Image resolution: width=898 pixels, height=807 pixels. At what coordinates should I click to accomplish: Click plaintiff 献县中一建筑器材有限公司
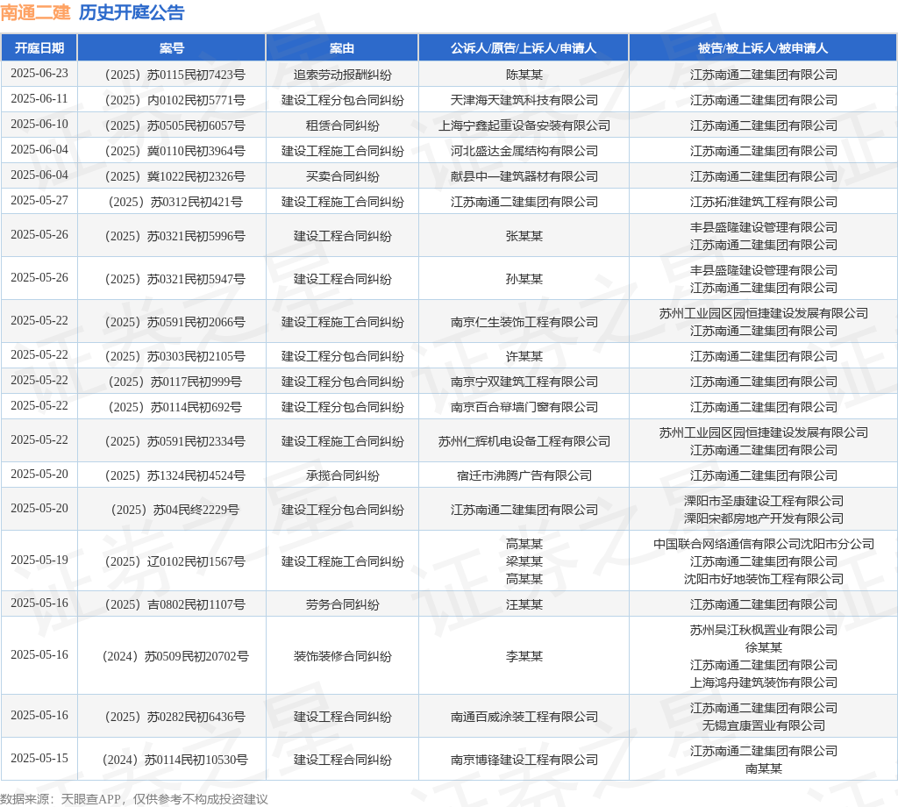524,176
